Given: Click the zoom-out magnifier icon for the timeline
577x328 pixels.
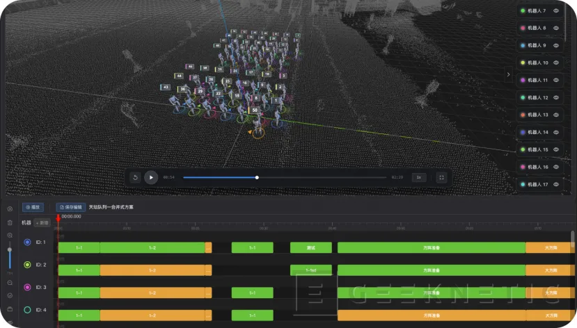Looking at the screenshot, I should click(x=10, y=283).
